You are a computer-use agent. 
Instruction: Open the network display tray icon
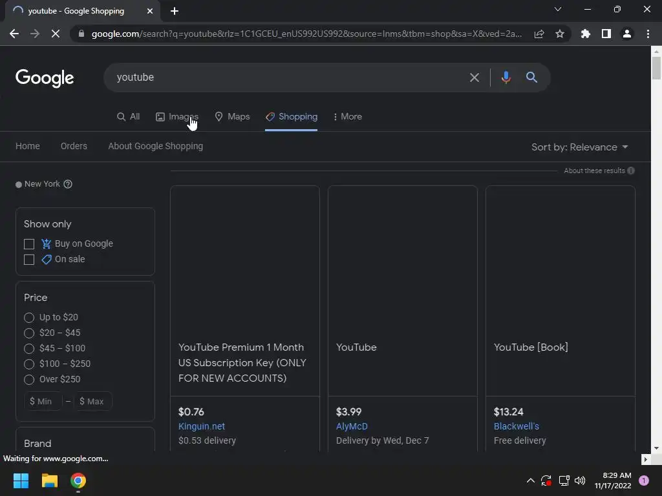[564, 480]
